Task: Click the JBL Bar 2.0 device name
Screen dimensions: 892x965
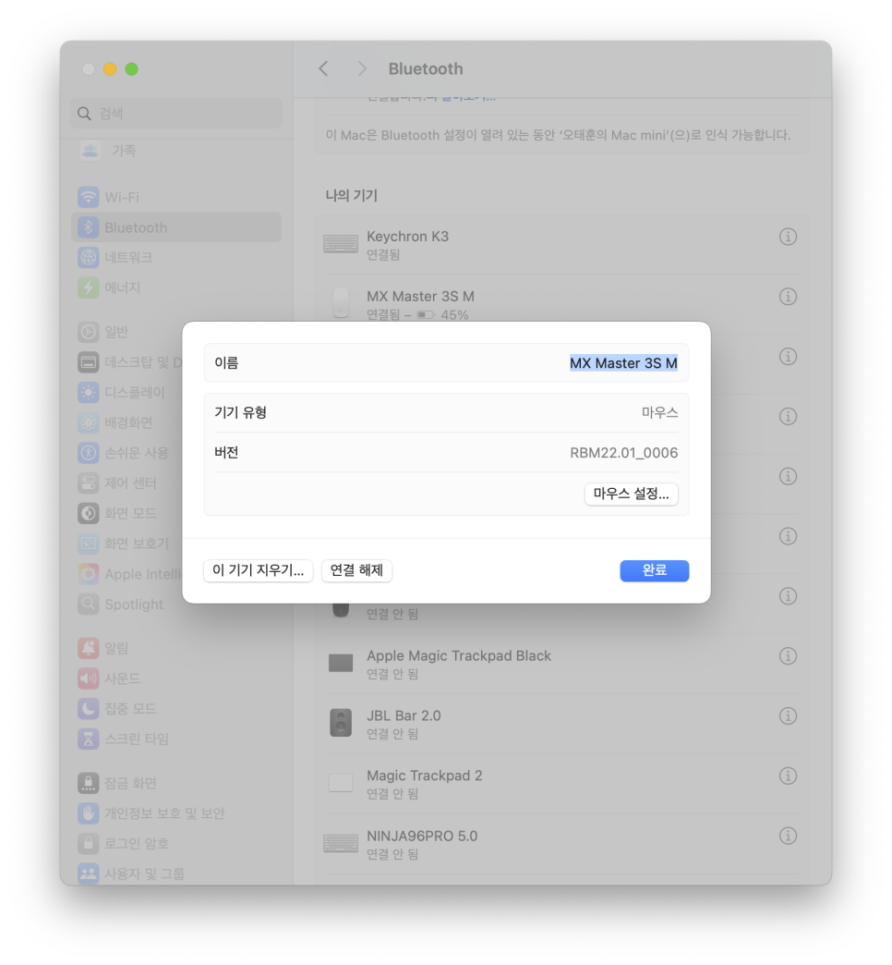Action: 404,715
